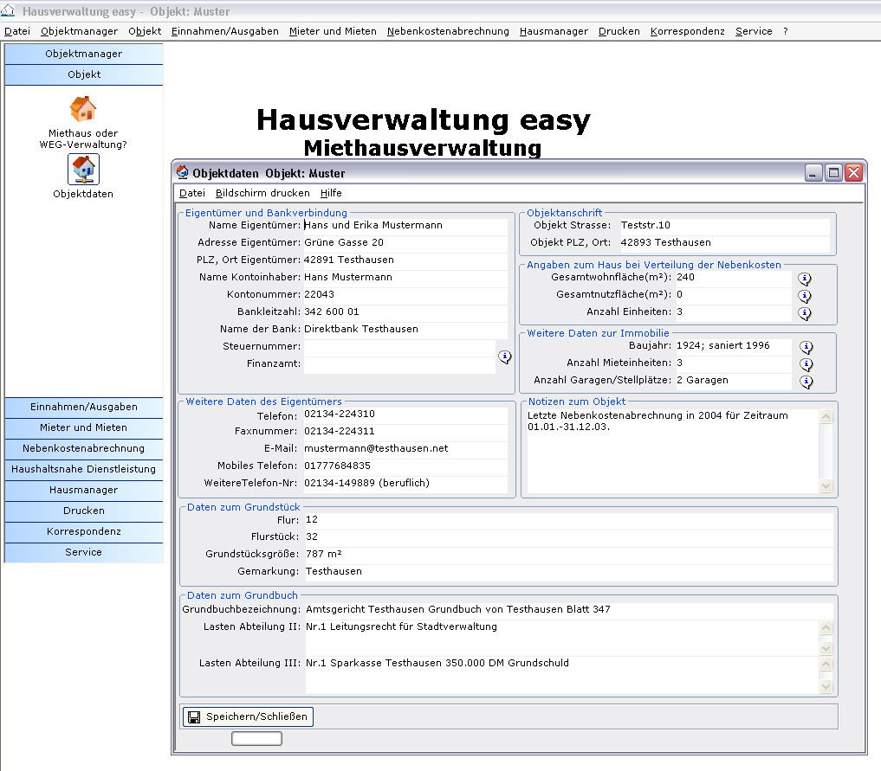
Task: Click Lasten Abteilung III scroll down arrow
Action: (826, 686)
